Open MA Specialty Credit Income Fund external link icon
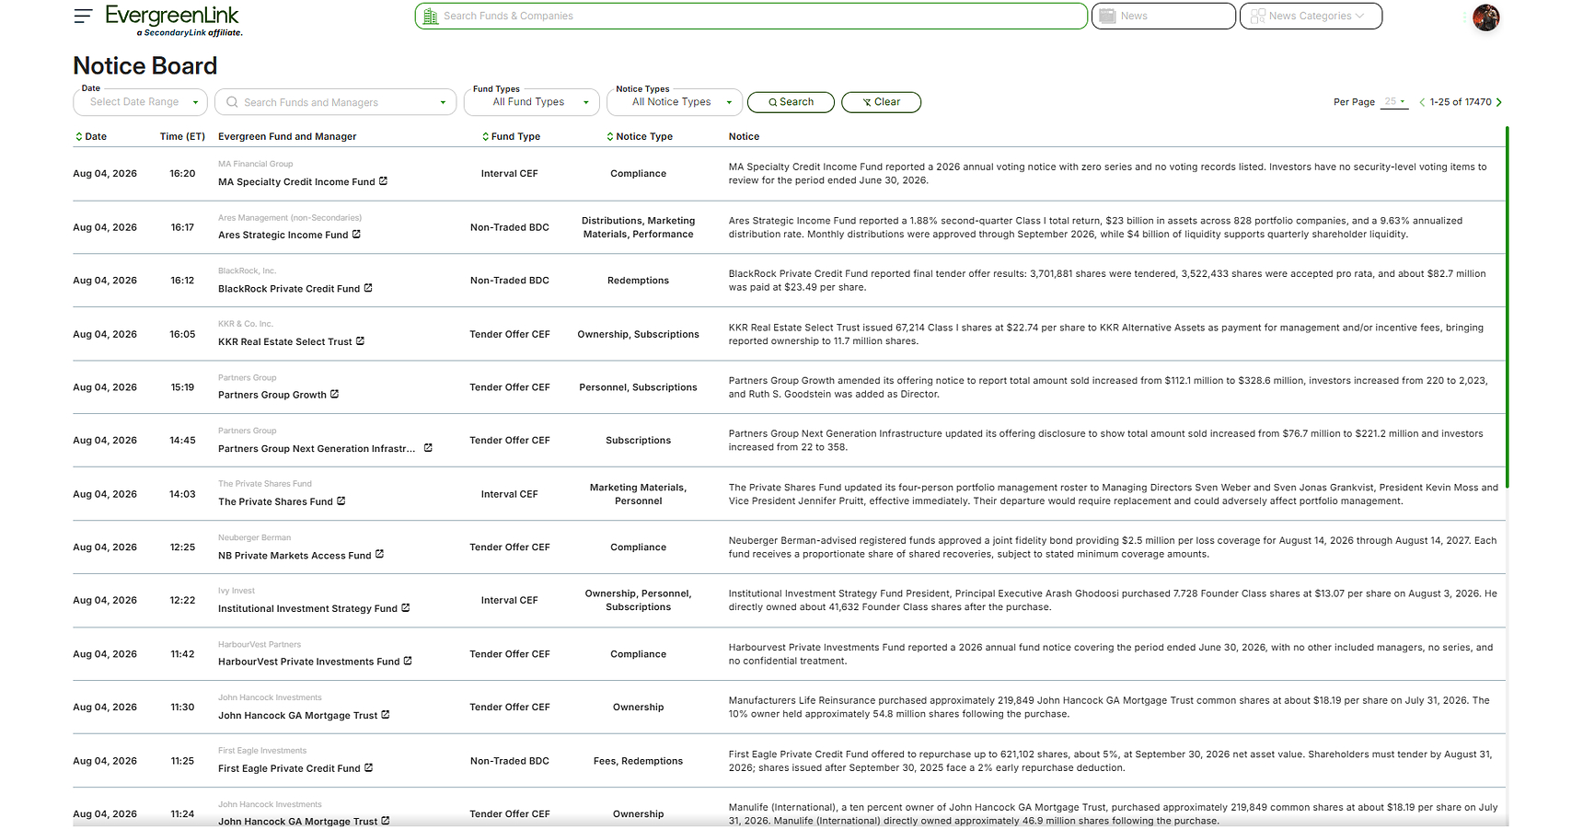The height and width of the screenshot is (829, 1583). tap(384, 181)
